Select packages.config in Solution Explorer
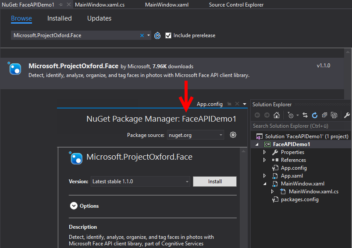 299,199
